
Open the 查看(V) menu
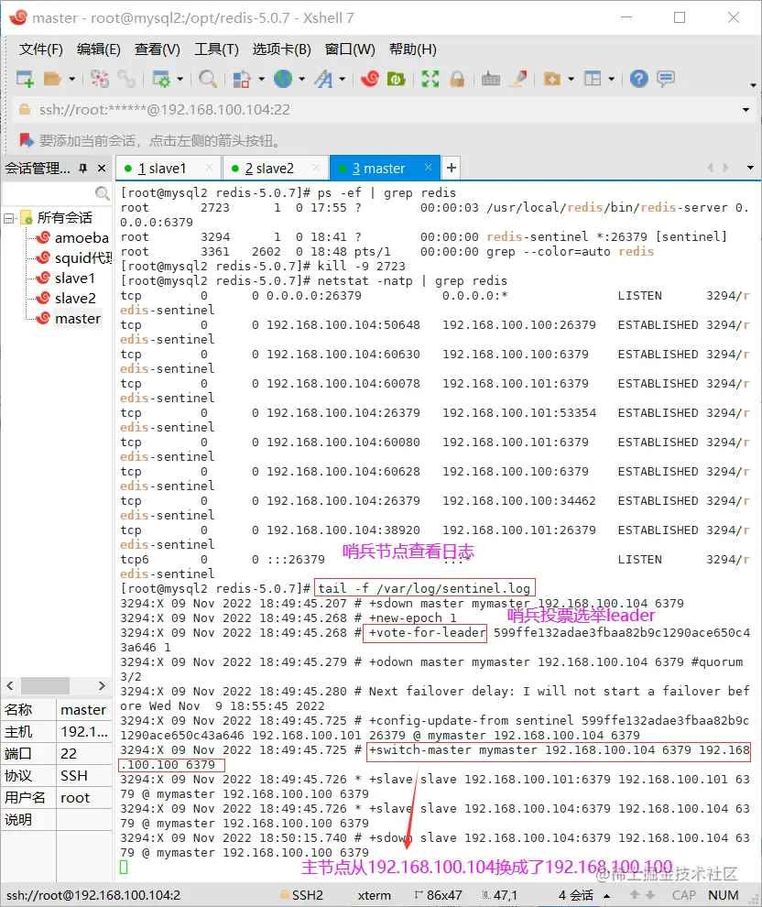pyautogui.click(x=158, y=49)
